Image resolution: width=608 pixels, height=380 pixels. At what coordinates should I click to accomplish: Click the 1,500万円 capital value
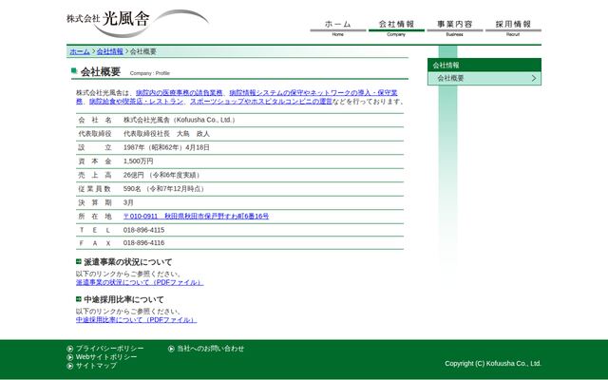coord(138,161)
